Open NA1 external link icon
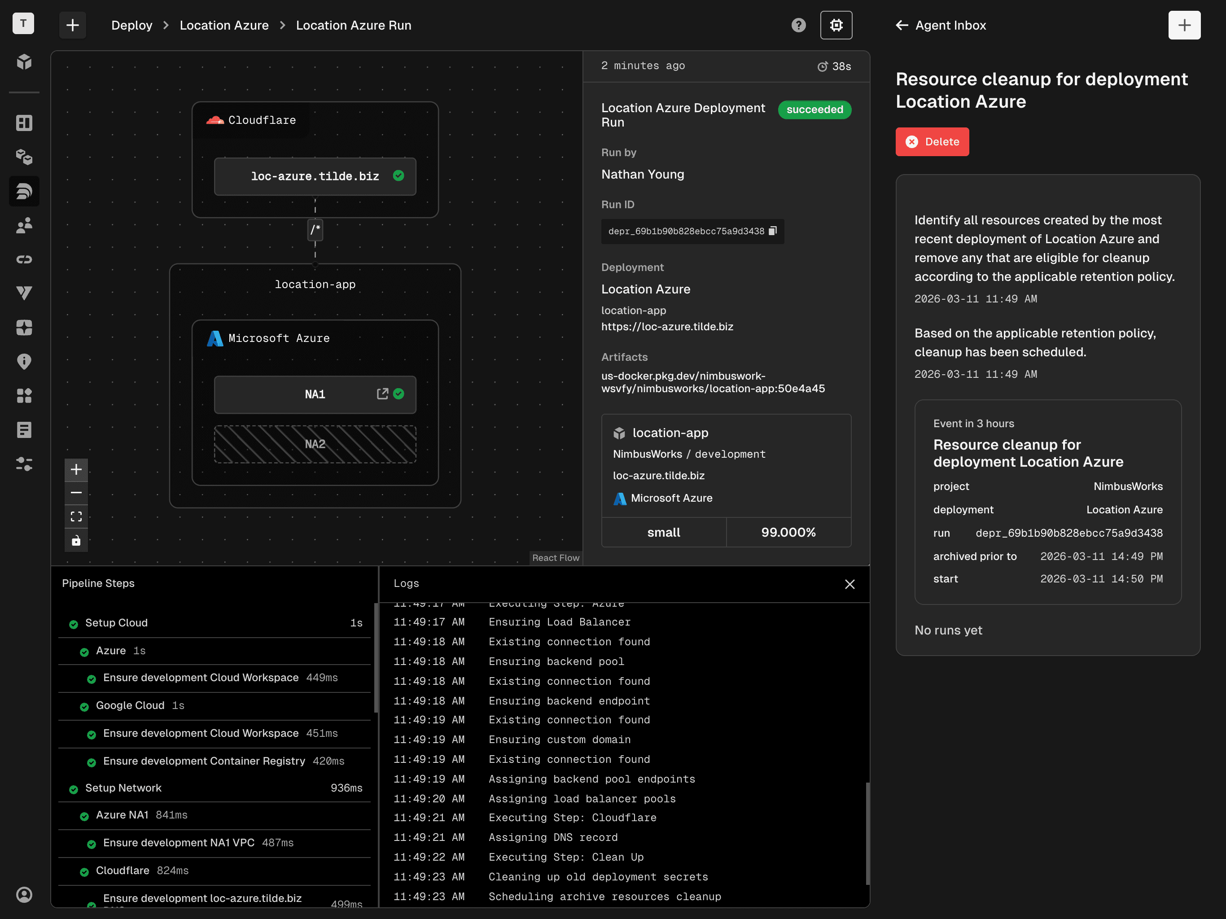1226x919 pixels. pyautogui.click(x=382, y=394)
